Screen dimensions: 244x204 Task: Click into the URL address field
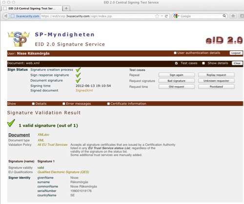pos(97,16)
